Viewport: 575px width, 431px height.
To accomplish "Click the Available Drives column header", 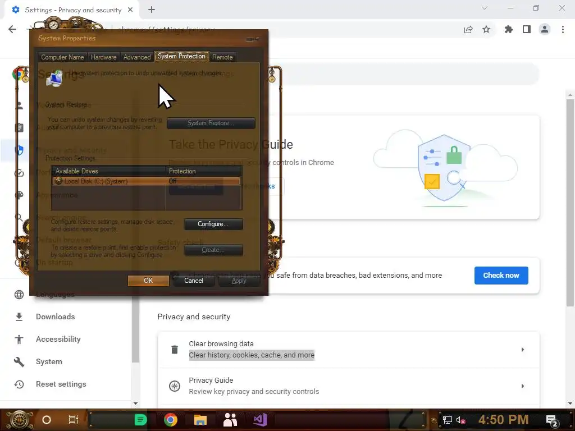I will [108, 171].
